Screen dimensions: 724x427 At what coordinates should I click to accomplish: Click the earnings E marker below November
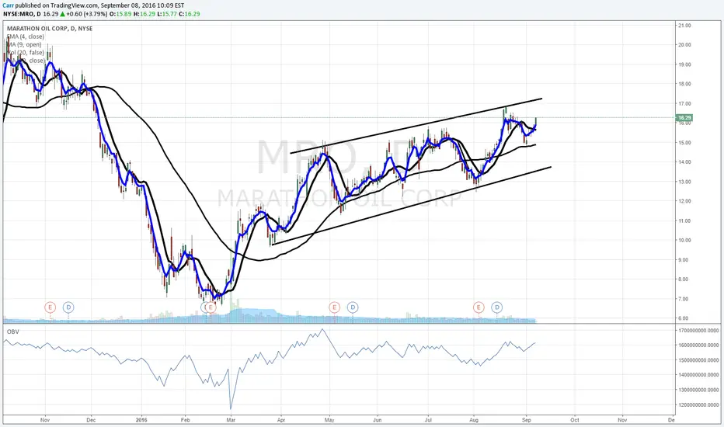click(50, 307)
